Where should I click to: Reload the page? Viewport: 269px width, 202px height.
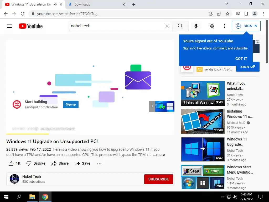point(23,14)
